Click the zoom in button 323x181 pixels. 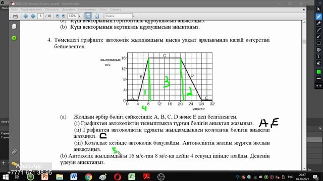click(64, 16)
